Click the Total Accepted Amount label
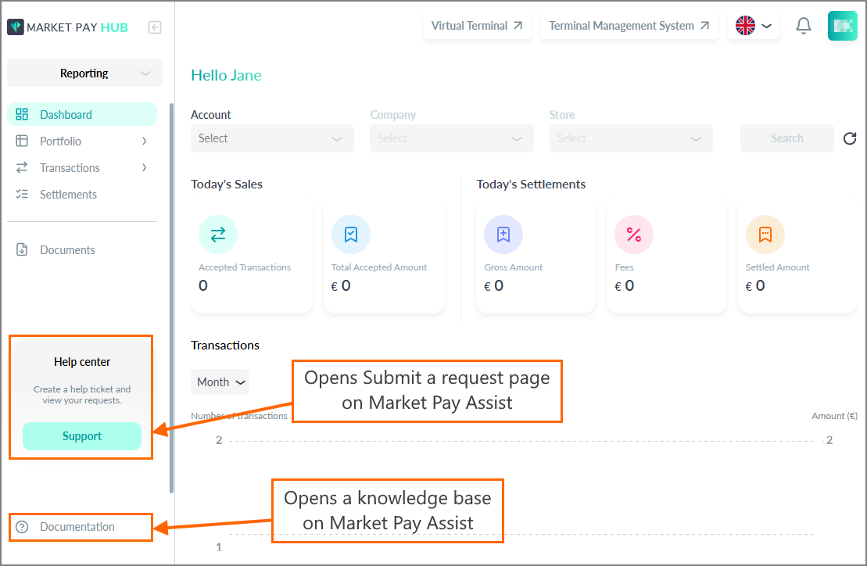The image size is (867, 566). pyautogui.click(x=378, y=267)
